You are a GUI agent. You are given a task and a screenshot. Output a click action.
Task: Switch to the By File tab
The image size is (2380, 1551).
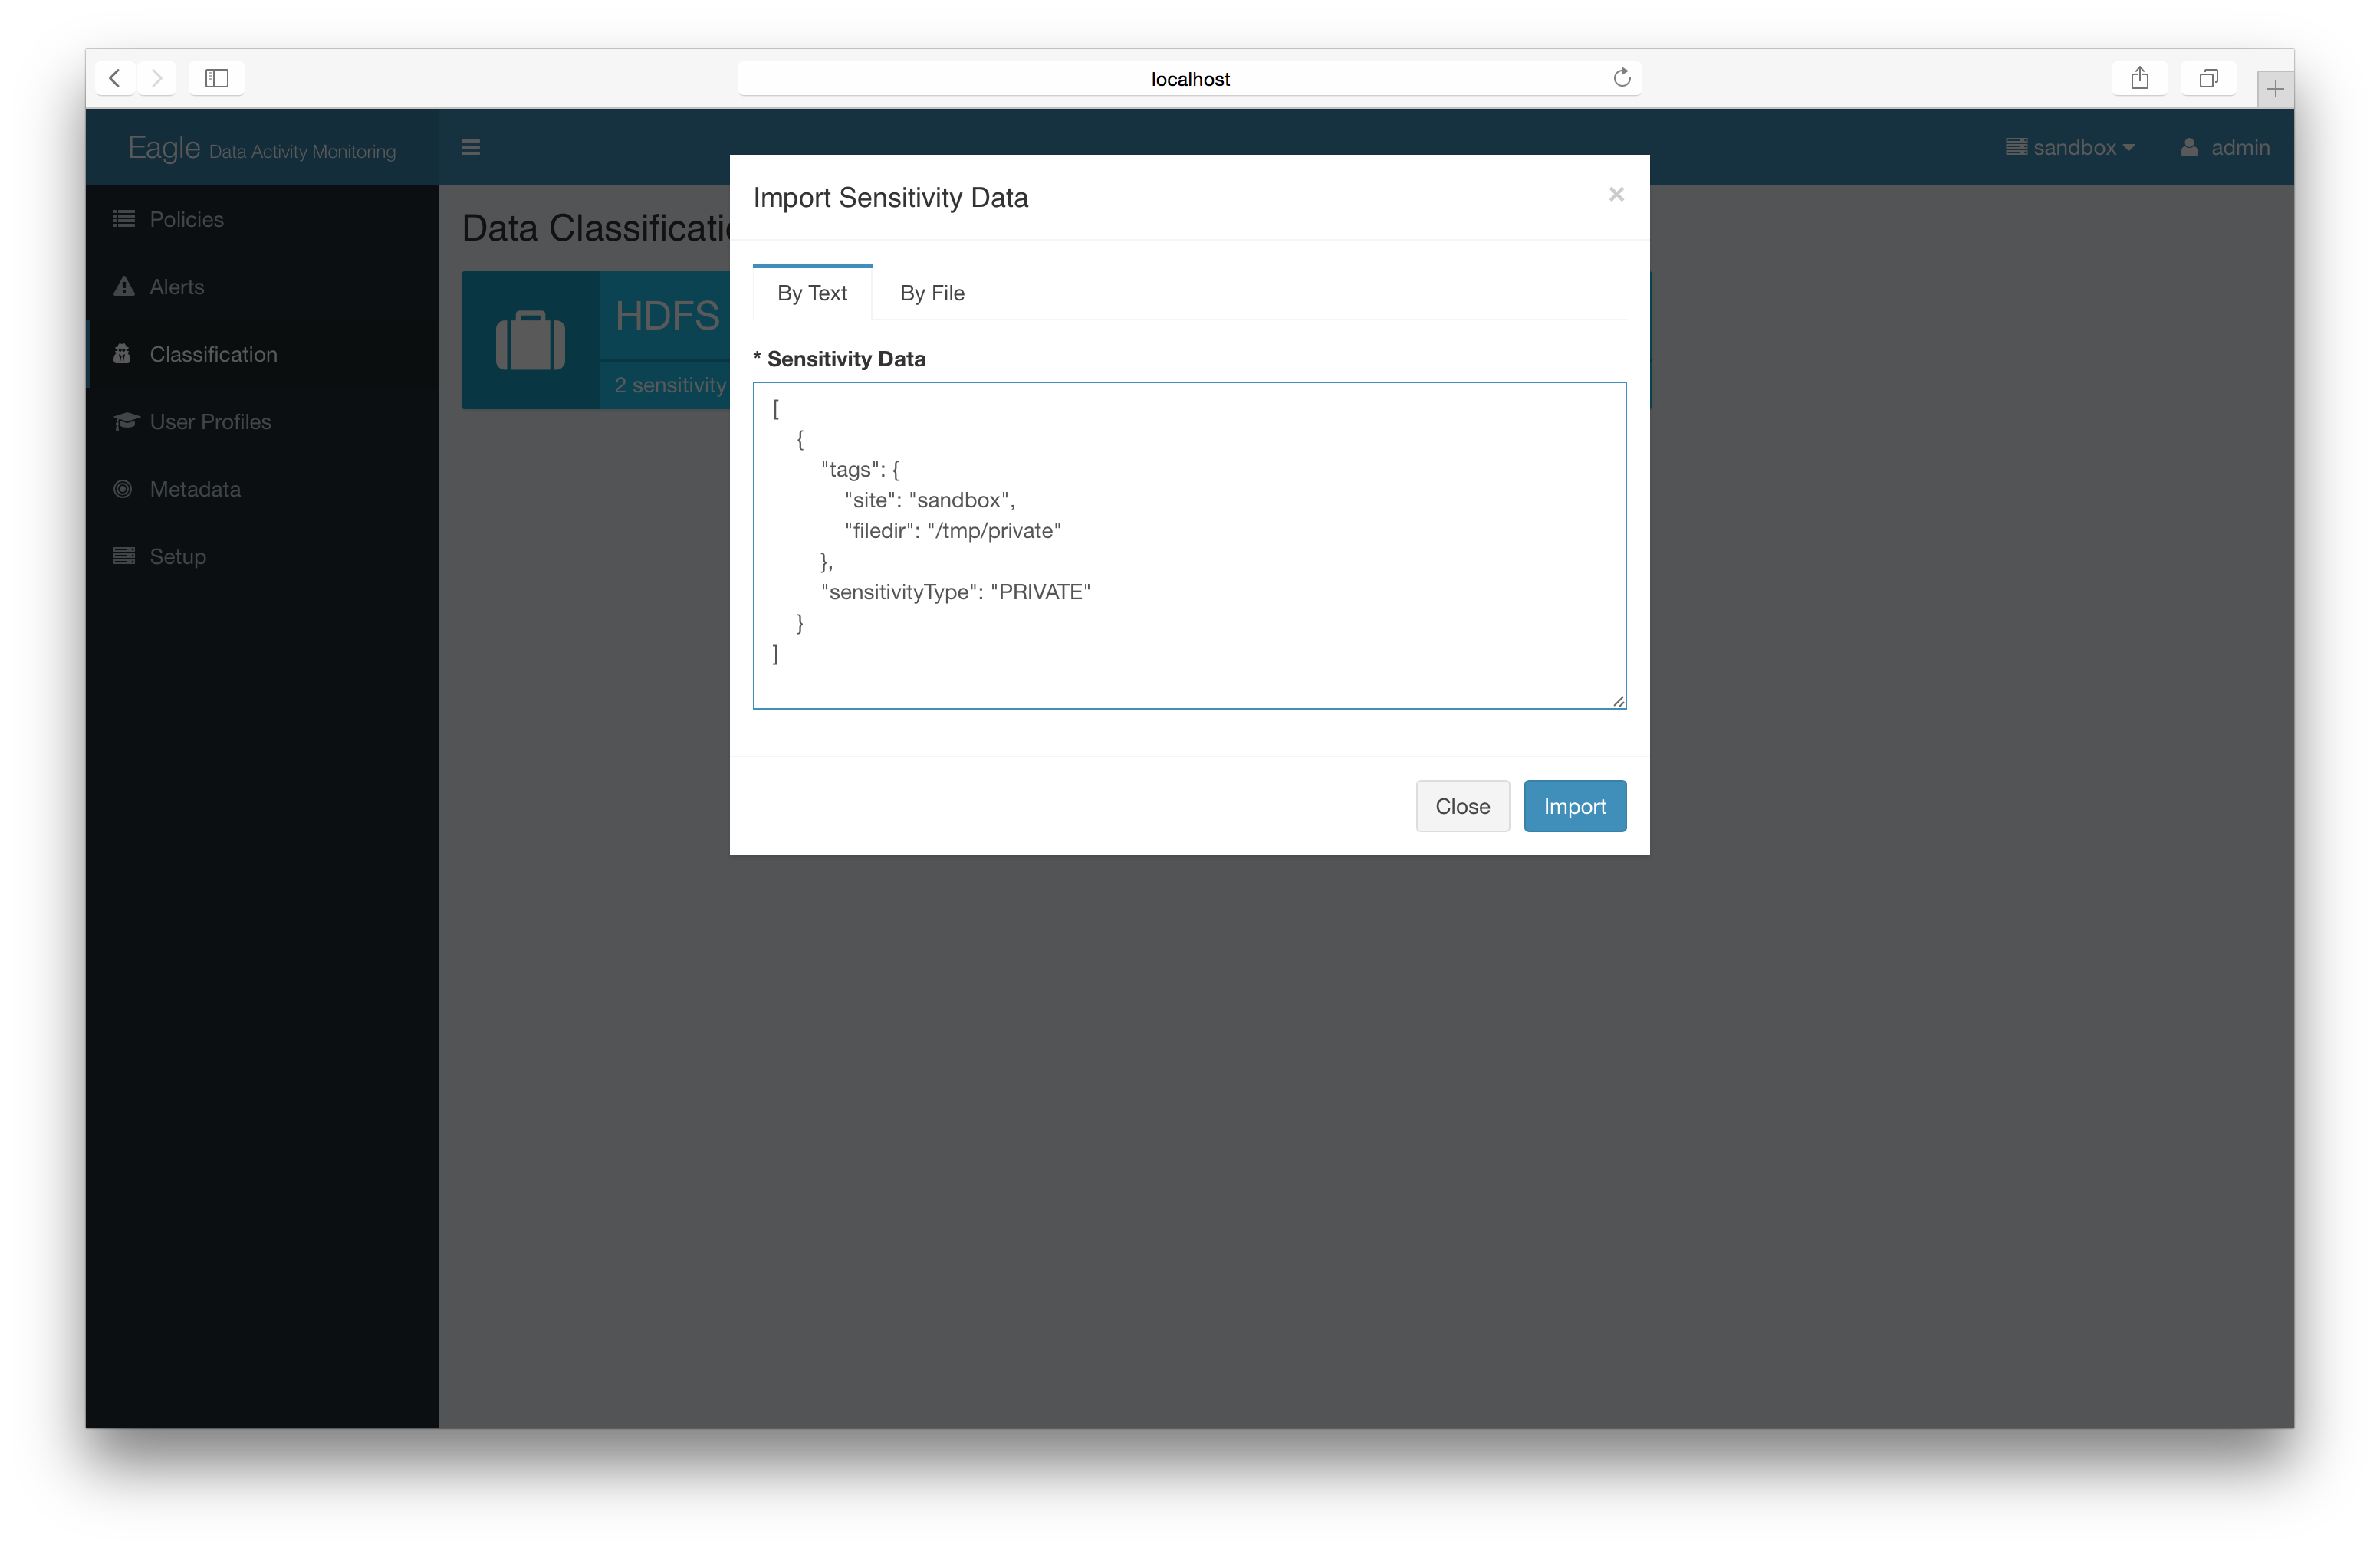coord(931,293)
